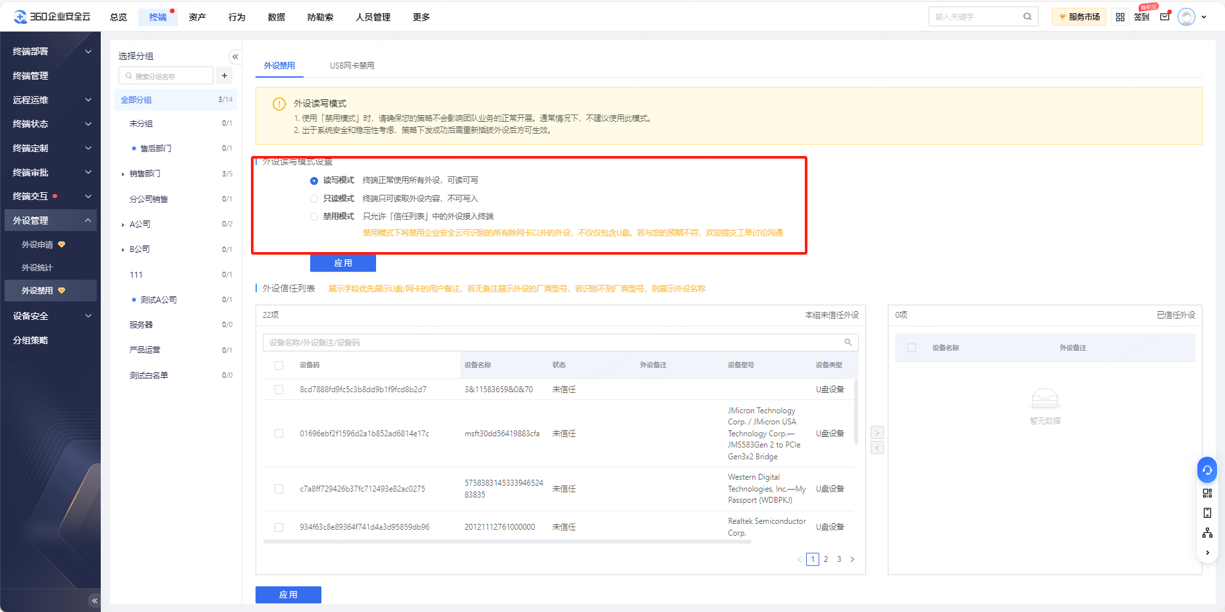Viewport: 1225px width, 612px height.
Task: Expand the 销售部门 group tree node
Action: 123,174
